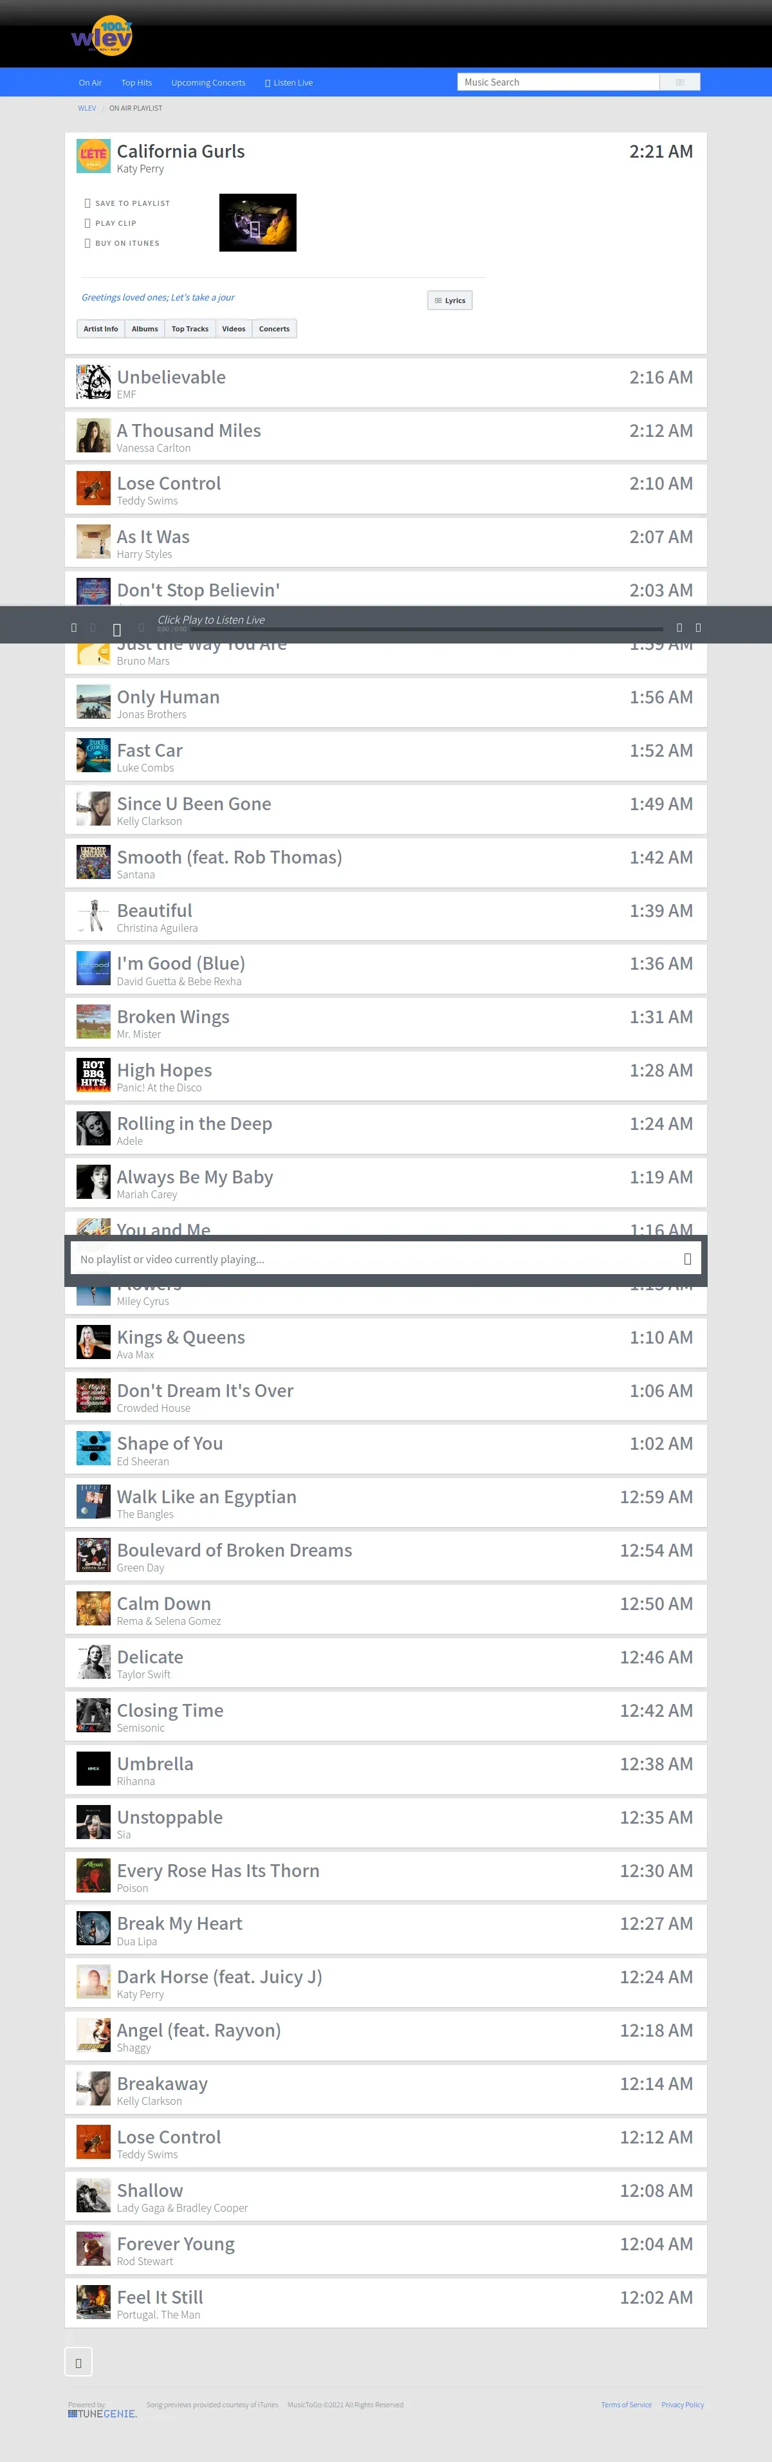Open Unbelievable by EMF album art

pyautogui.click(x=94, y=382)
